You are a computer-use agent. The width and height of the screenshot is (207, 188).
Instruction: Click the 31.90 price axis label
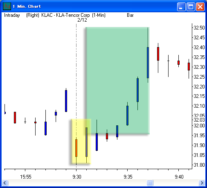pyautogui.click(x=199, y=145)
